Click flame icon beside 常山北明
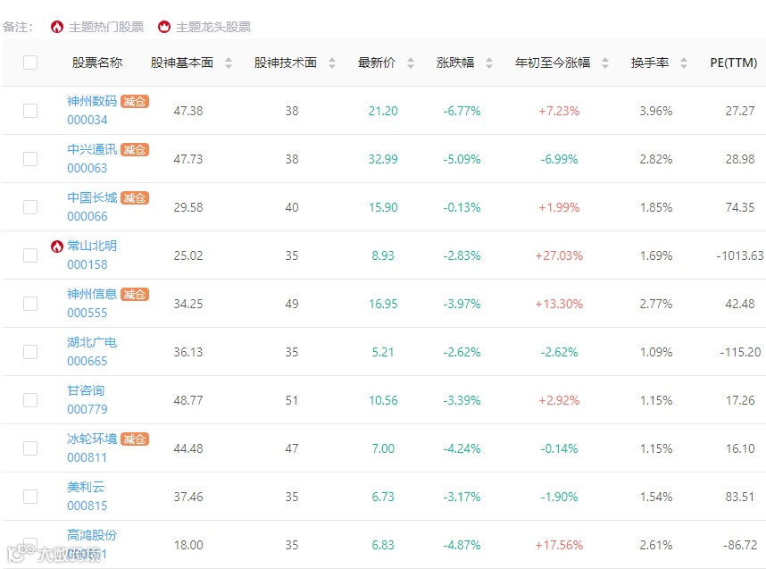Viewport: 766px width, 569px height. coord(57,247)
